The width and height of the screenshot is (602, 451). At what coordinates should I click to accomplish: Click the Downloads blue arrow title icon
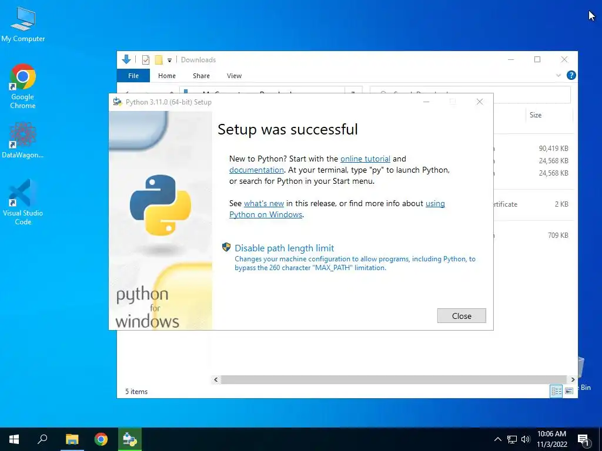coord(126,59)
